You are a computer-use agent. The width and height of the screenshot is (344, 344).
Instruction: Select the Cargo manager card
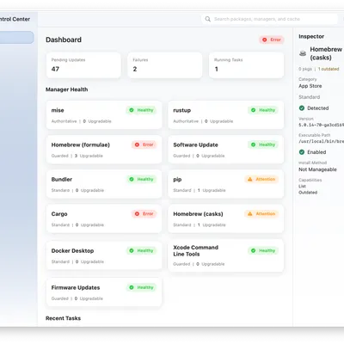(x=104, y=218)
